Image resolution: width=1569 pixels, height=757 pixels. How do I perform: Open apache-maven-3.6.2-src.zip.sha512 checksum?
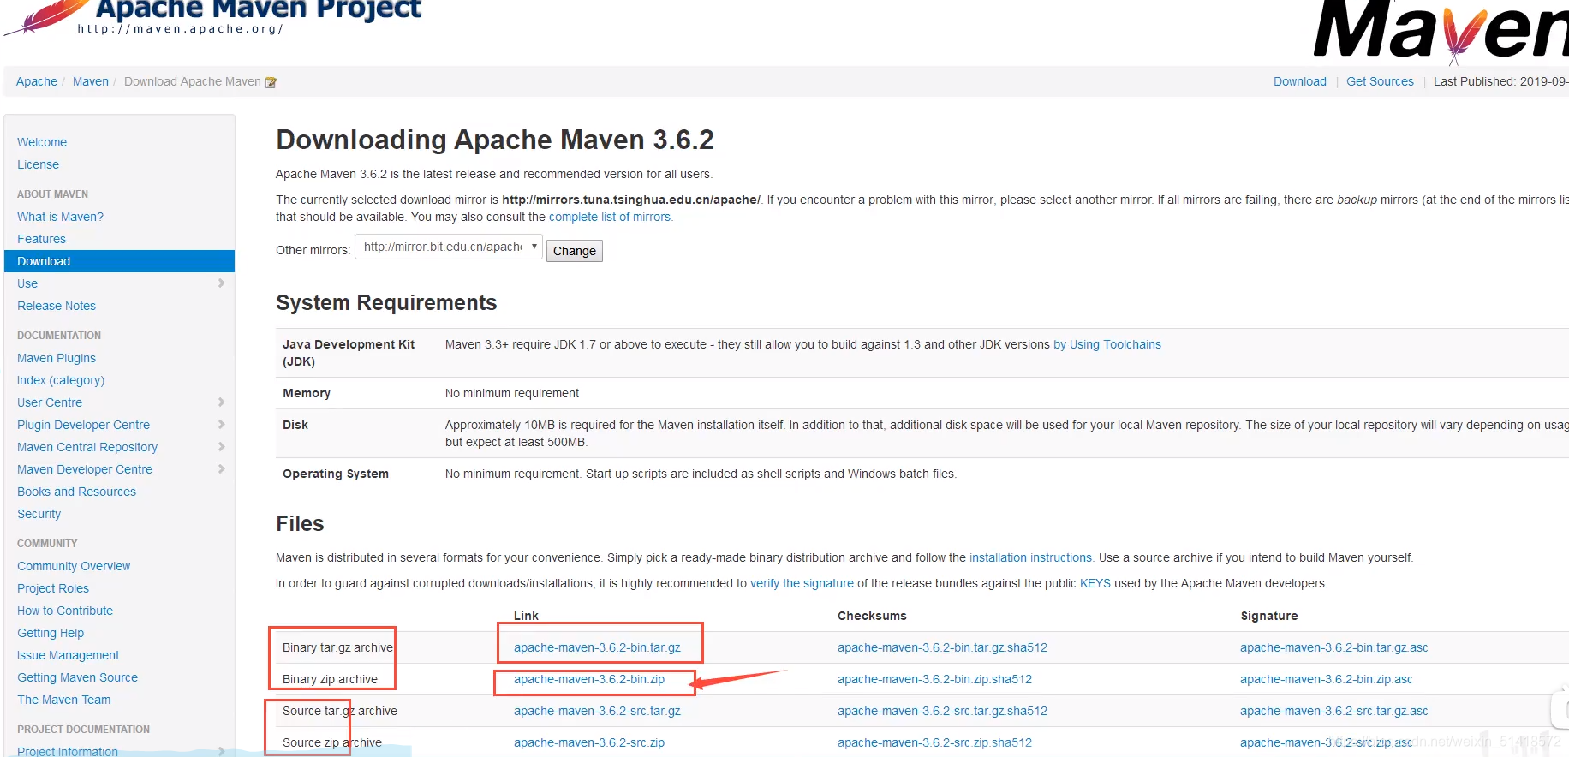pyautogui.click(x=934, y=742)
